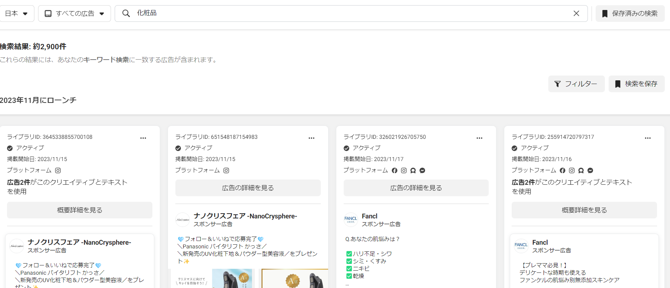
Task: Open more options for ad 255914720797317
Action: (x=647, y=138)
